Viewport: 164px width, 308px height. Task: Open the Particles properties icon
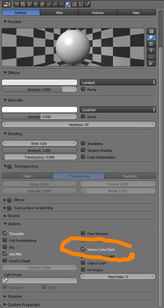click(x=81, y=4)
